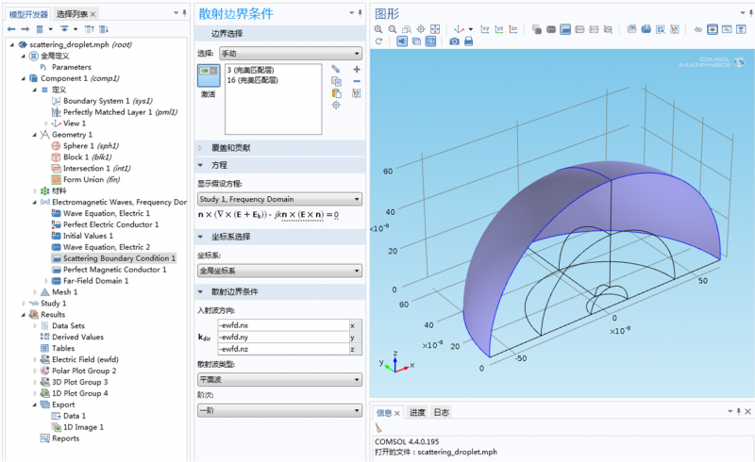Open the 平面波 scattered wave type dropdown
The height and width of the screenshot is (462, 755).
coord(279,380)
